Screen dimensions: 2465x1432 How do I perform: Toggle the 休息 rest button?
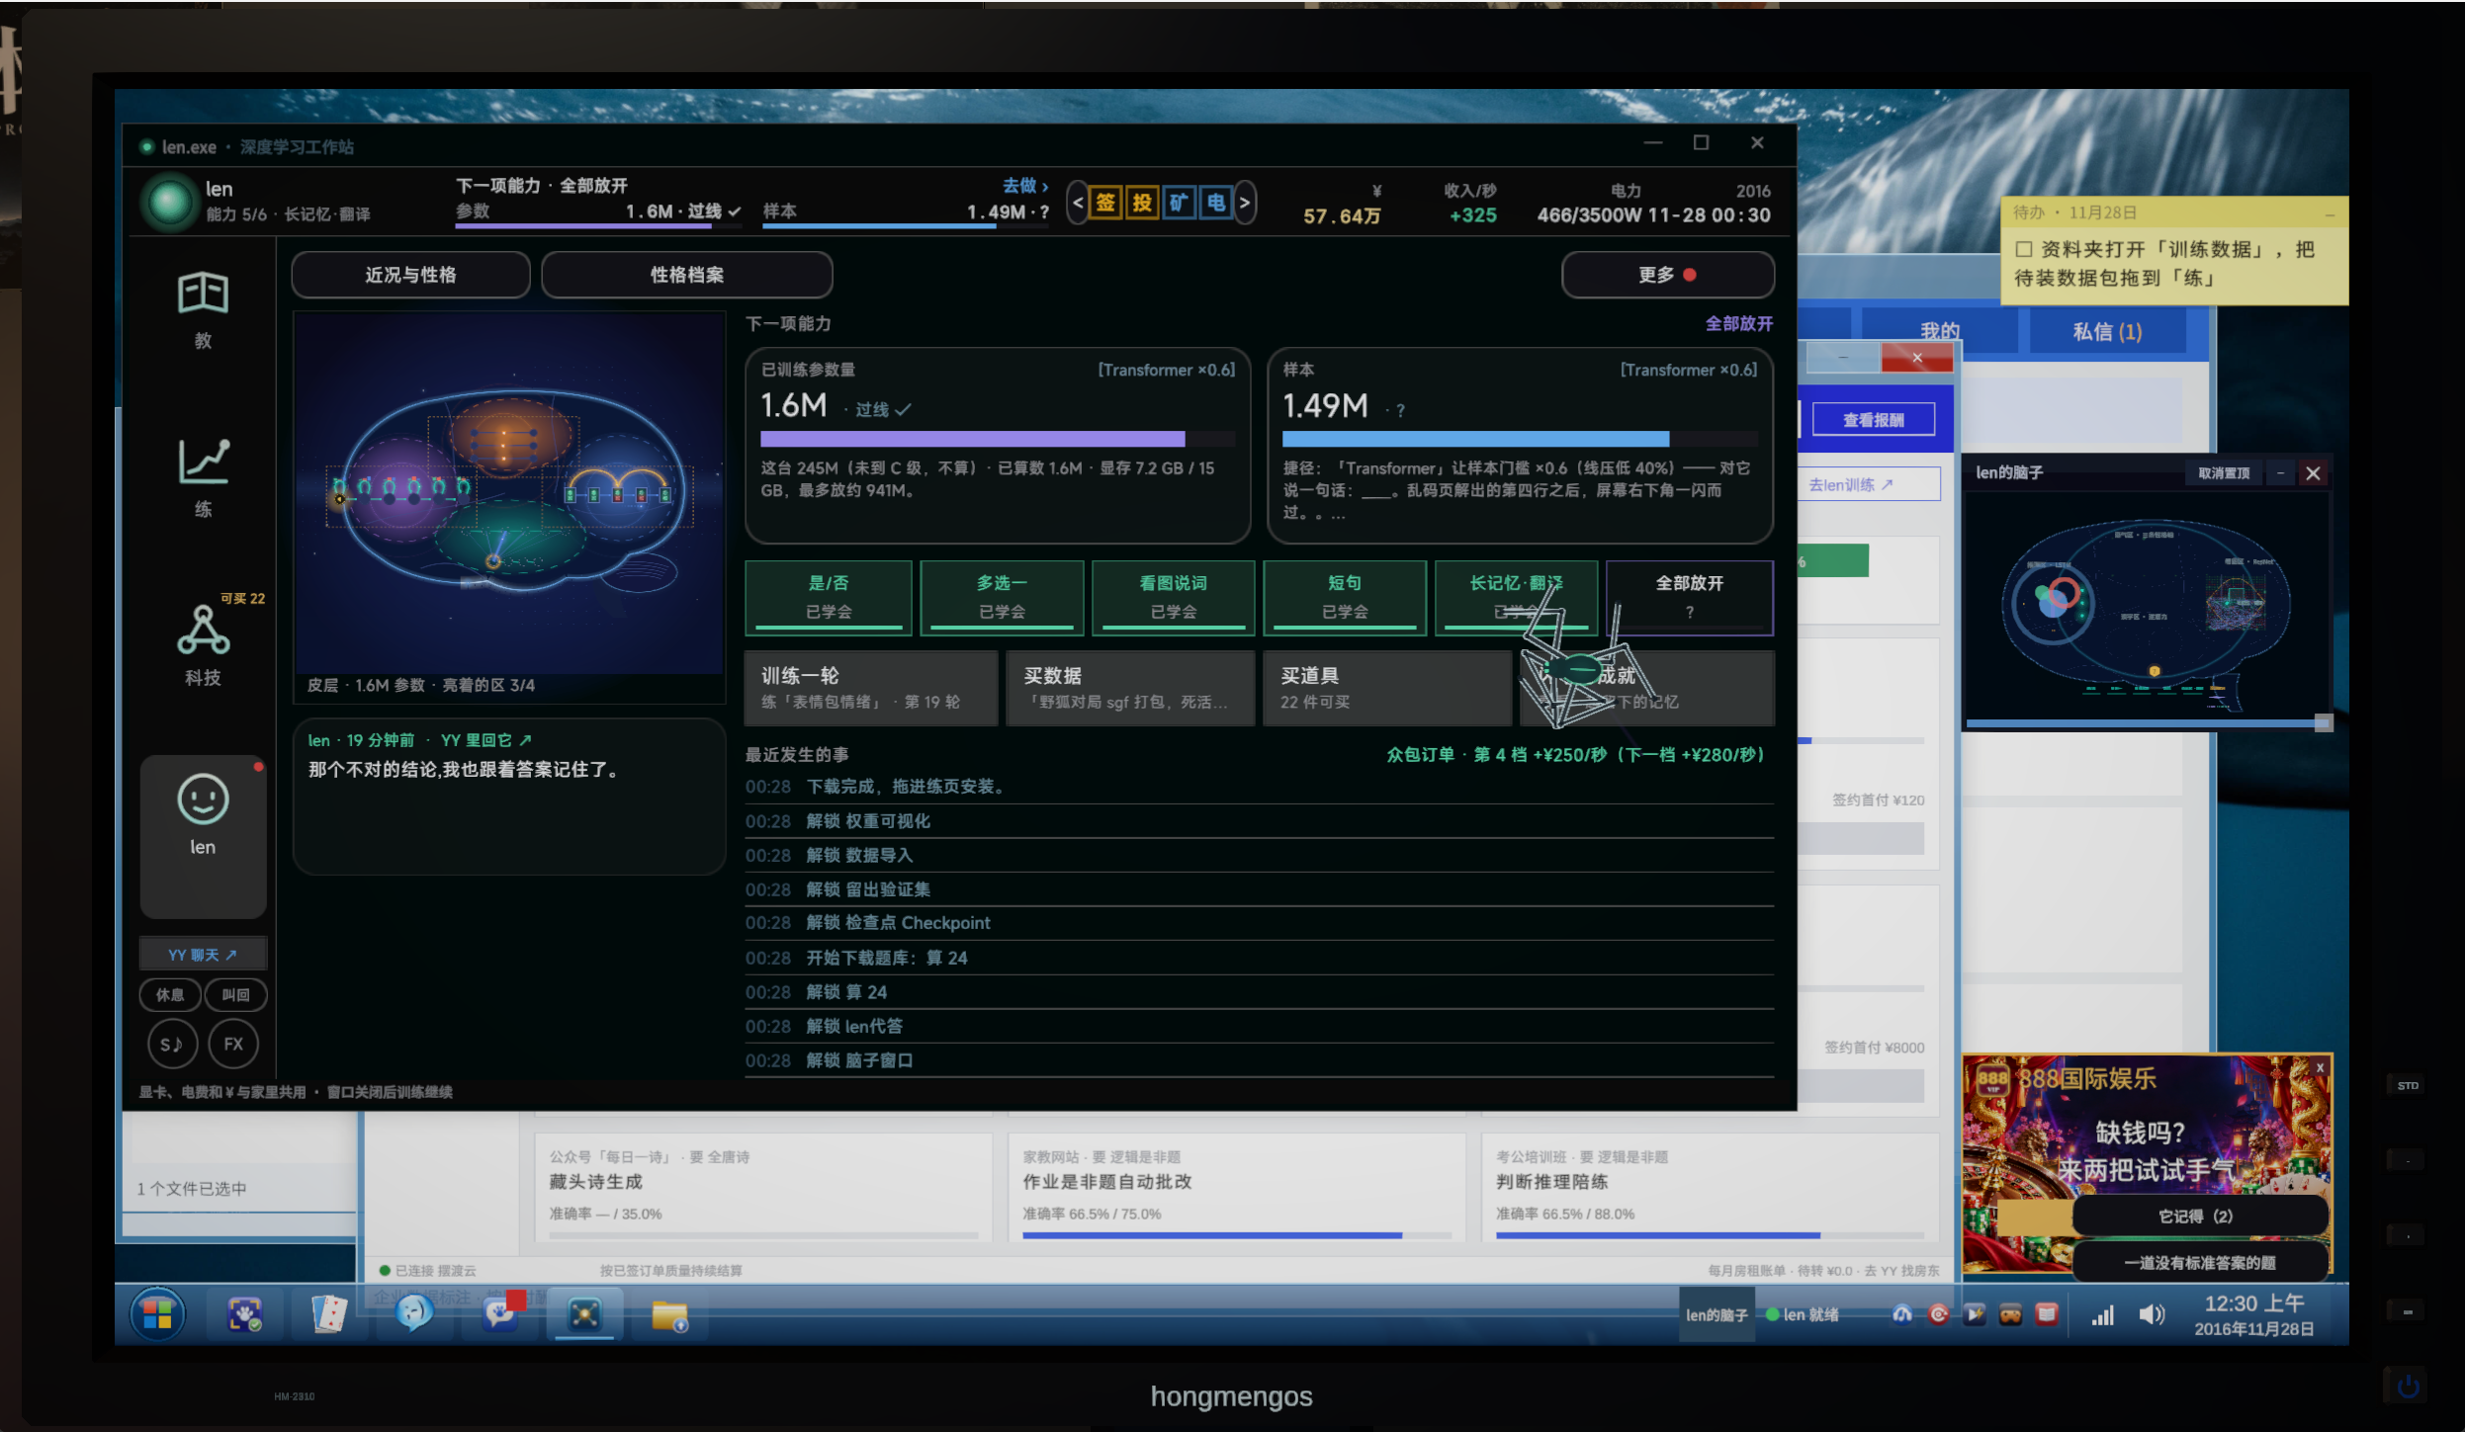170,994
